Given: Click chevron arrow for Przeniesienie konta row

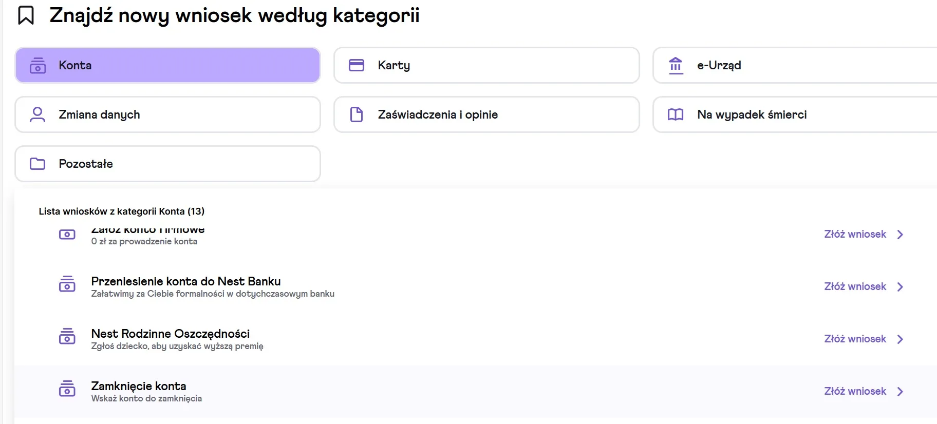Looking at the screenshot, I should tap(900, 287).
